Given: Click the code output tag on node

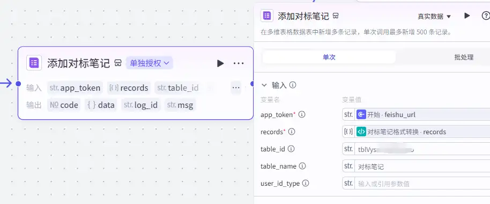Looking at the screenshot, I should point(64,105).
